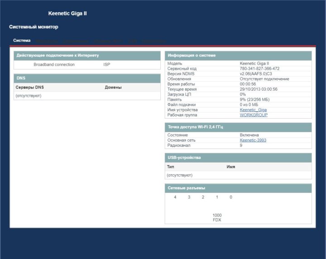The width and height of the screenshot is (326, 259).
Task: Click the Тип column in USB devices
Action: pyautogui.click(x=170, y=167)
